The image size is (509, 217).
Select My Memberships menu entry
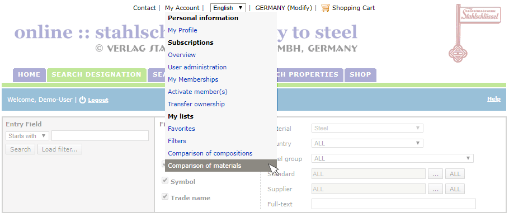coord(193,79)
